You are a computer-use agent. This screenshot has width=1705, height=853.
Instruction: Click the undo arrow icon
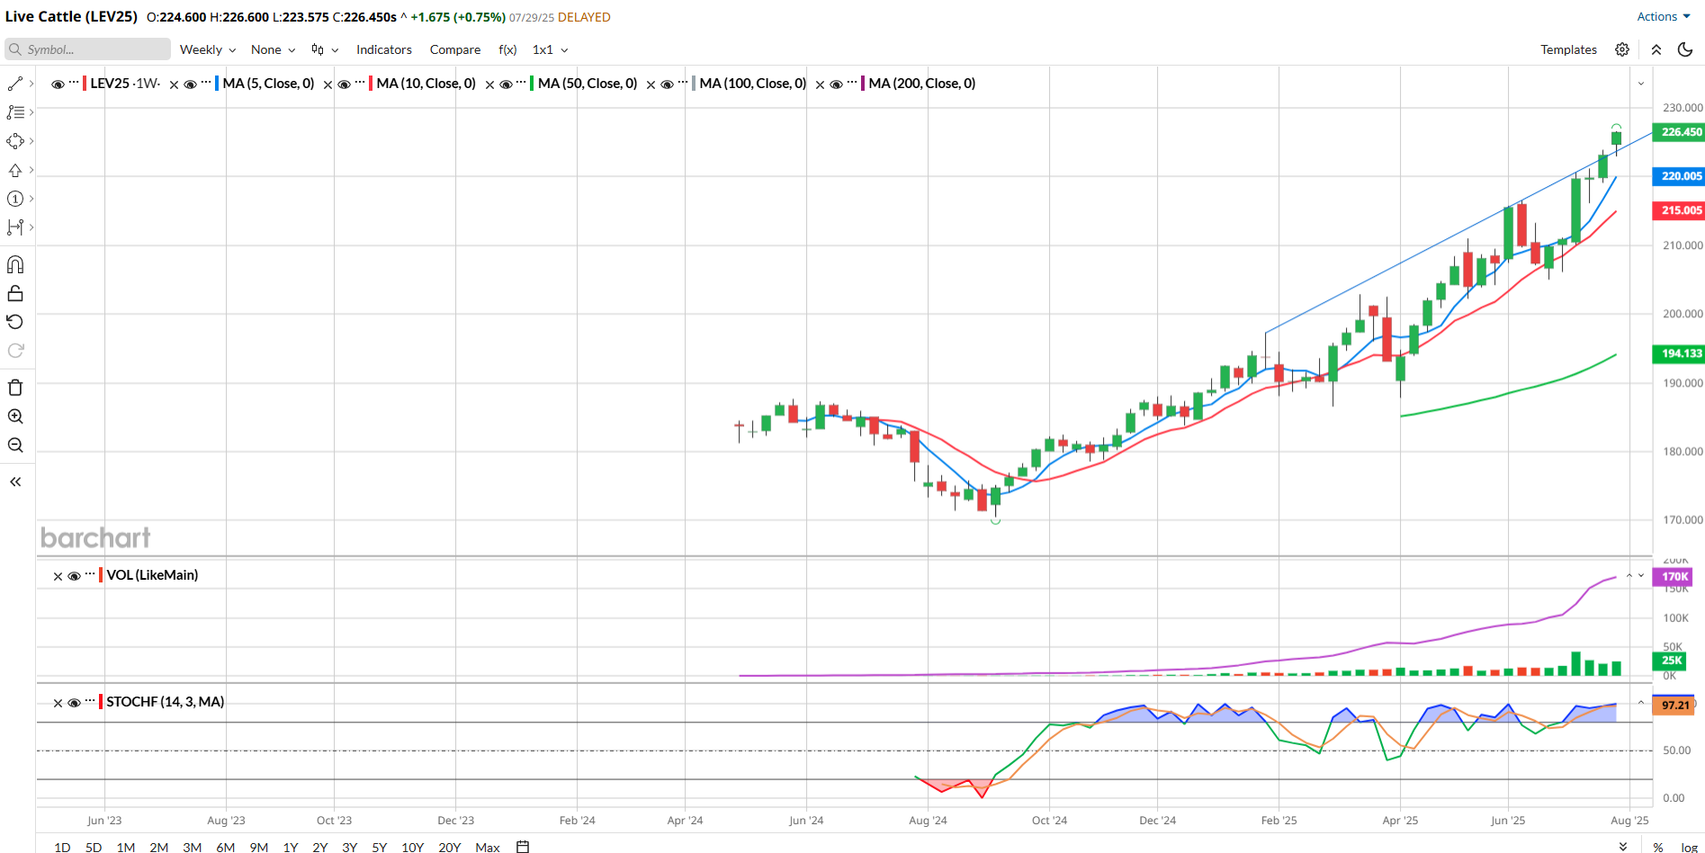[x=15, y=322]
